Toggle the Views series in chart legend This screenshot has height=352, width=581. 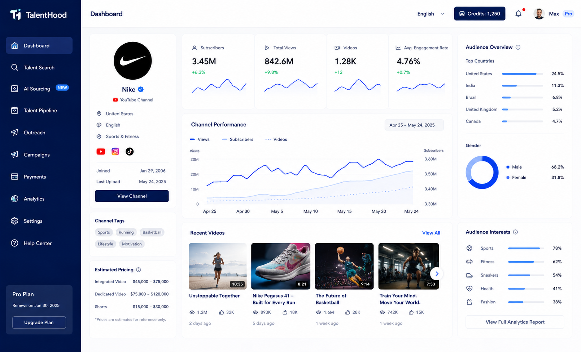pyautogui.click(x=200, y=139)
